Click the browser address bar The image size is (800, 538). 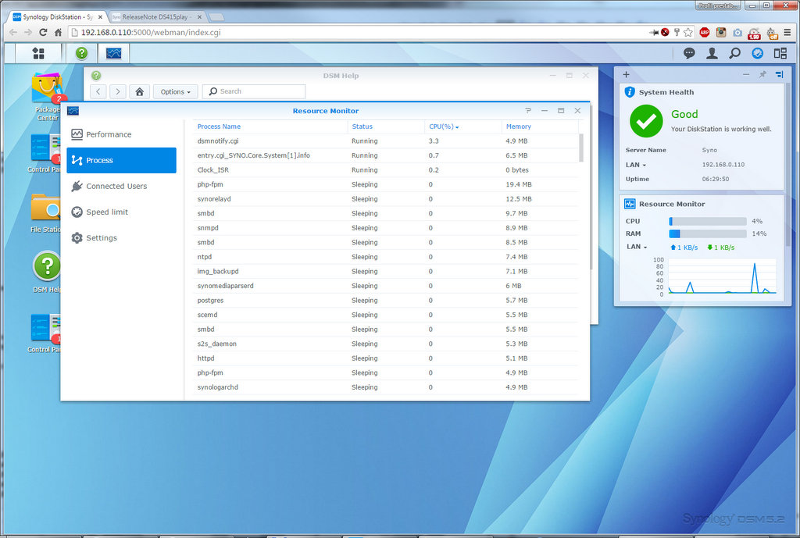tap(357, 32)
